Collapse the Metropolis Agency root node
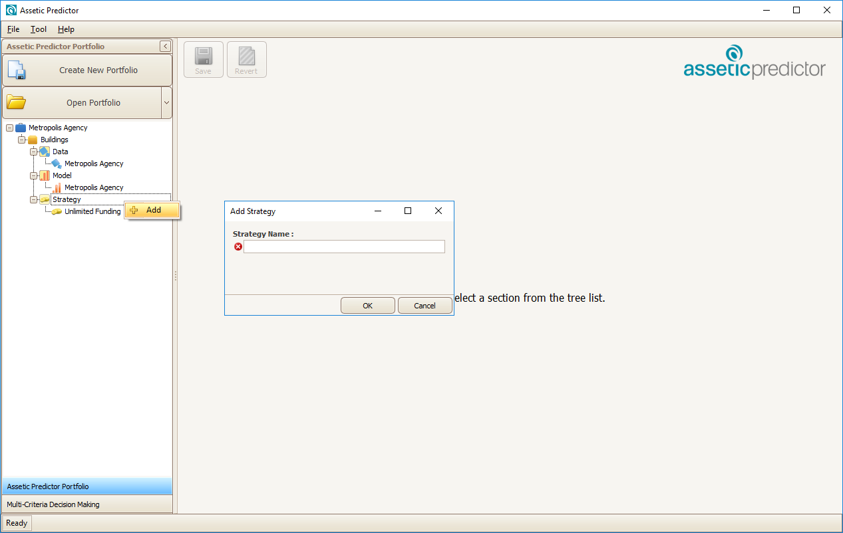The height and width of the screenshot is (533, 843). pos(9,128)
